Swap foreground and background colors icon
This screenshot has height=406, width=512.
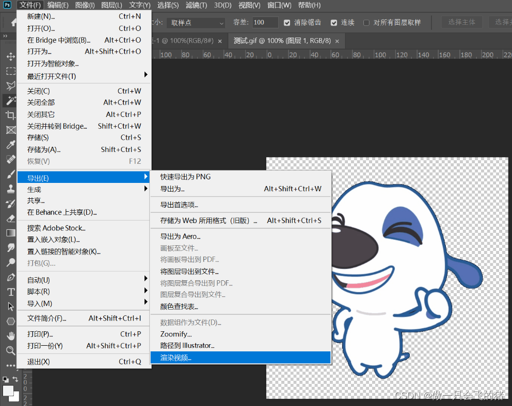pos(15,379)
